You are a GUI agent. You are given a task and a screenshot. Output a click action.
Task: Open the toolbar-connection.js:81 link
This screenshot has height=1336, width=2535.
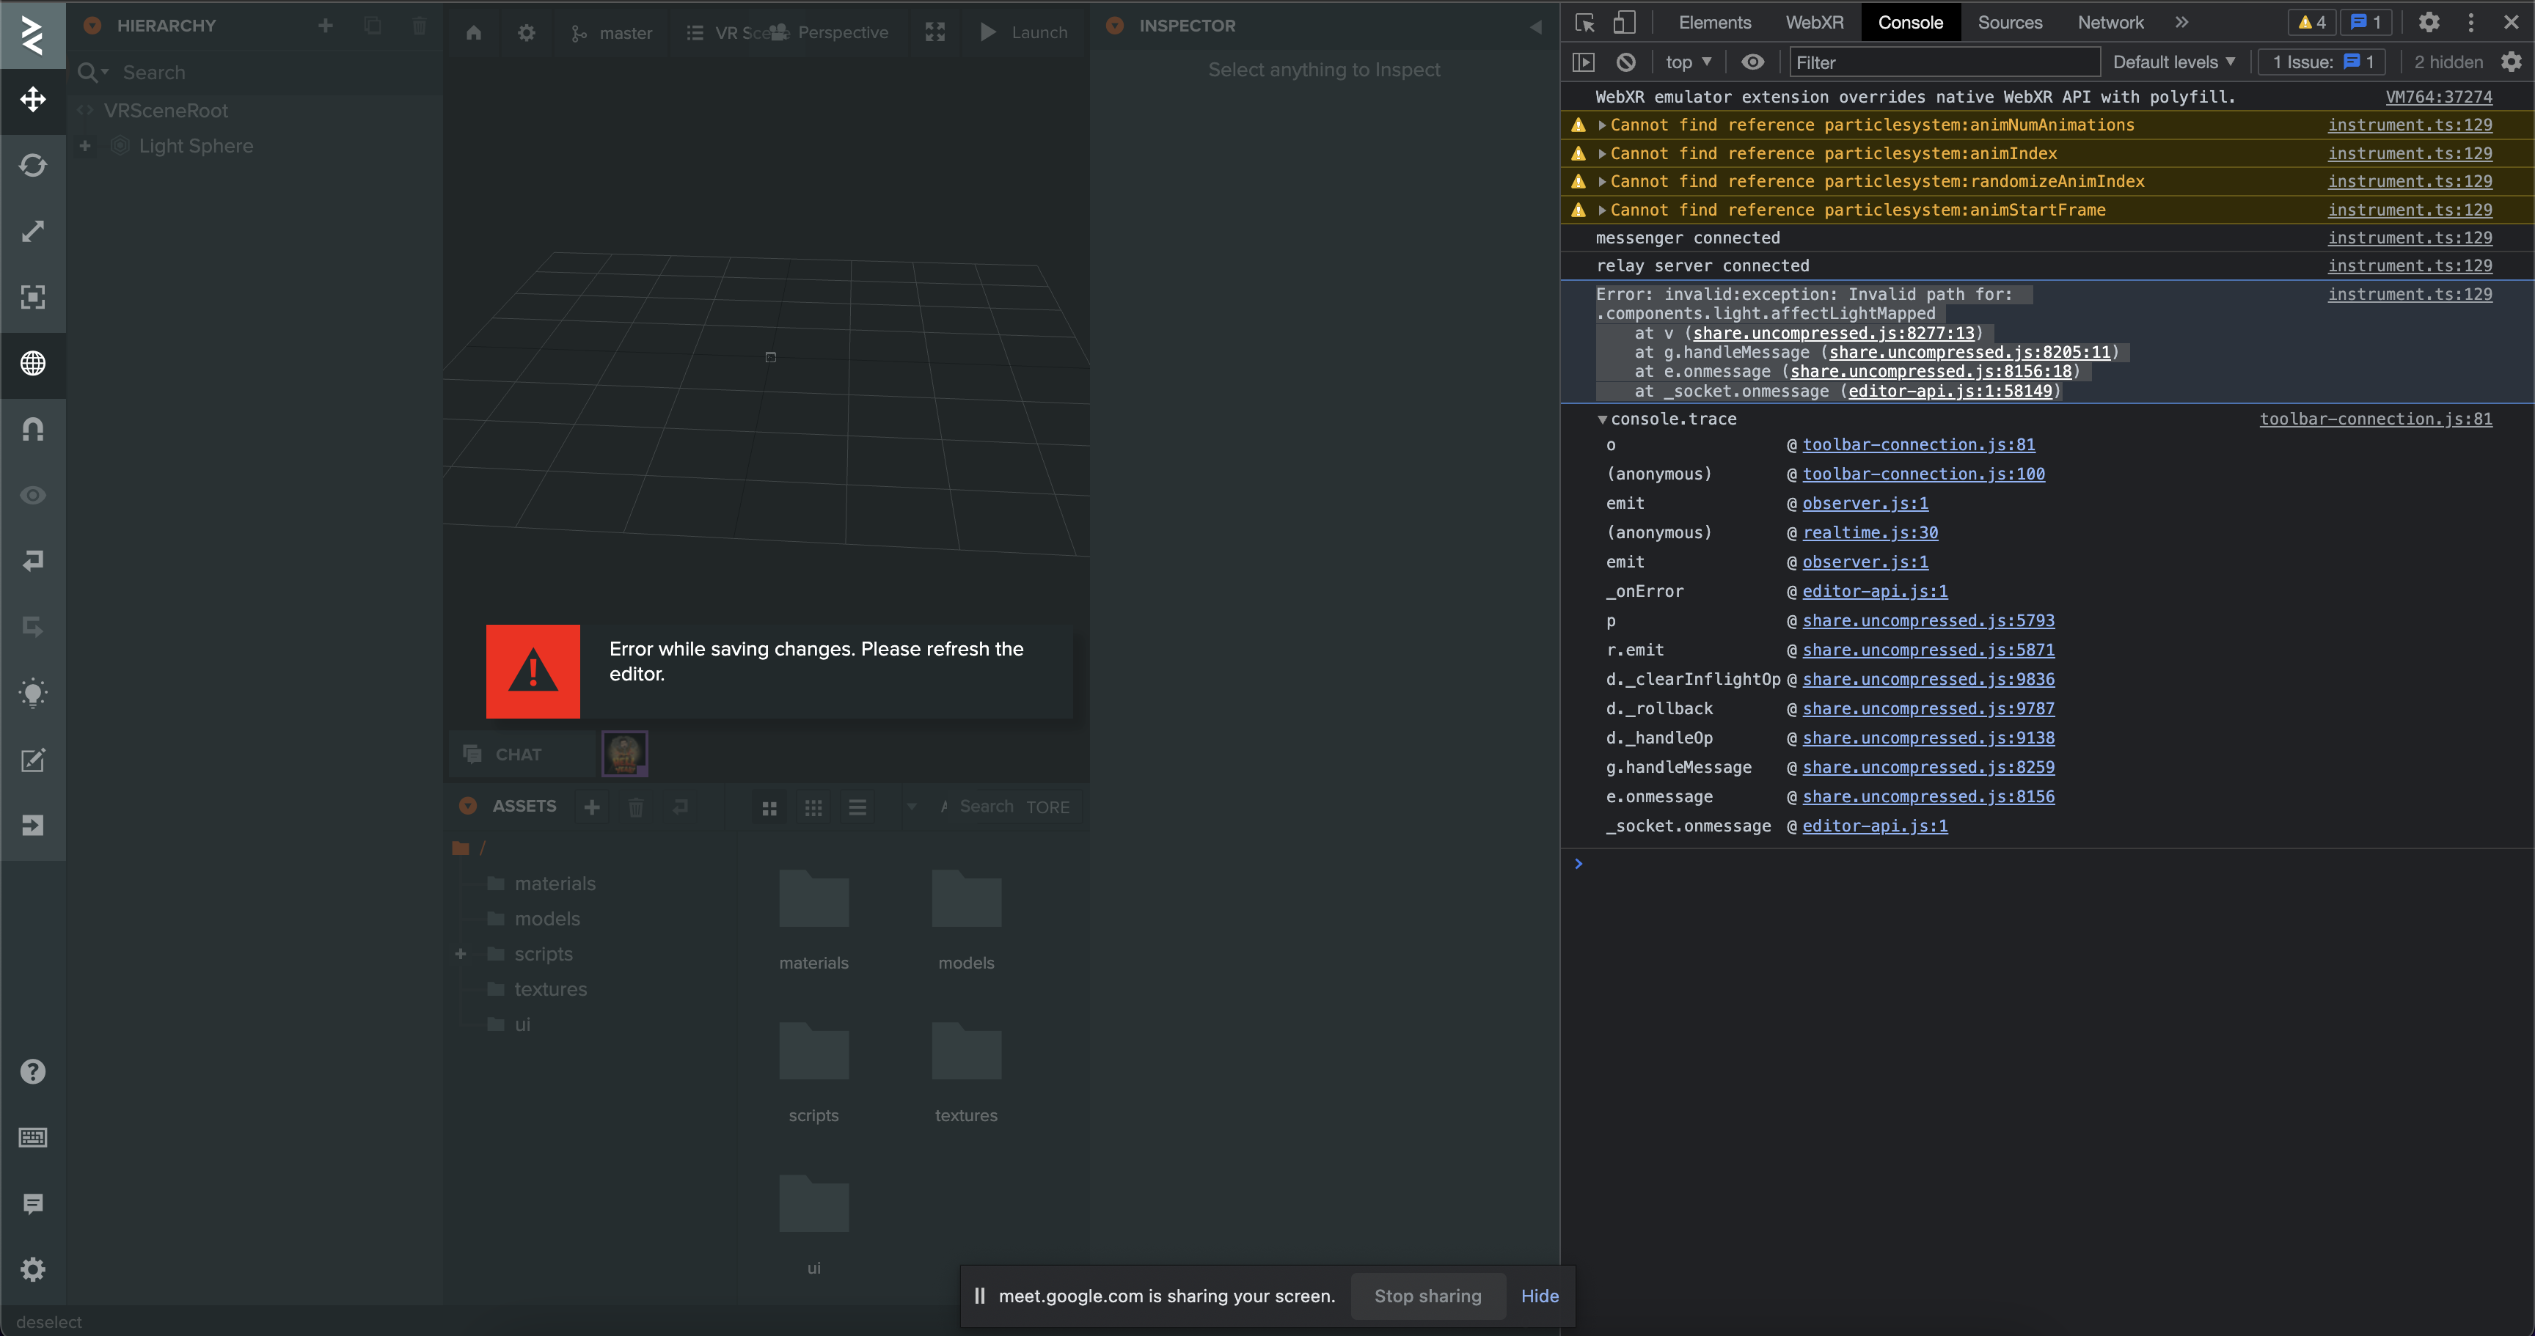[1917, 444]
